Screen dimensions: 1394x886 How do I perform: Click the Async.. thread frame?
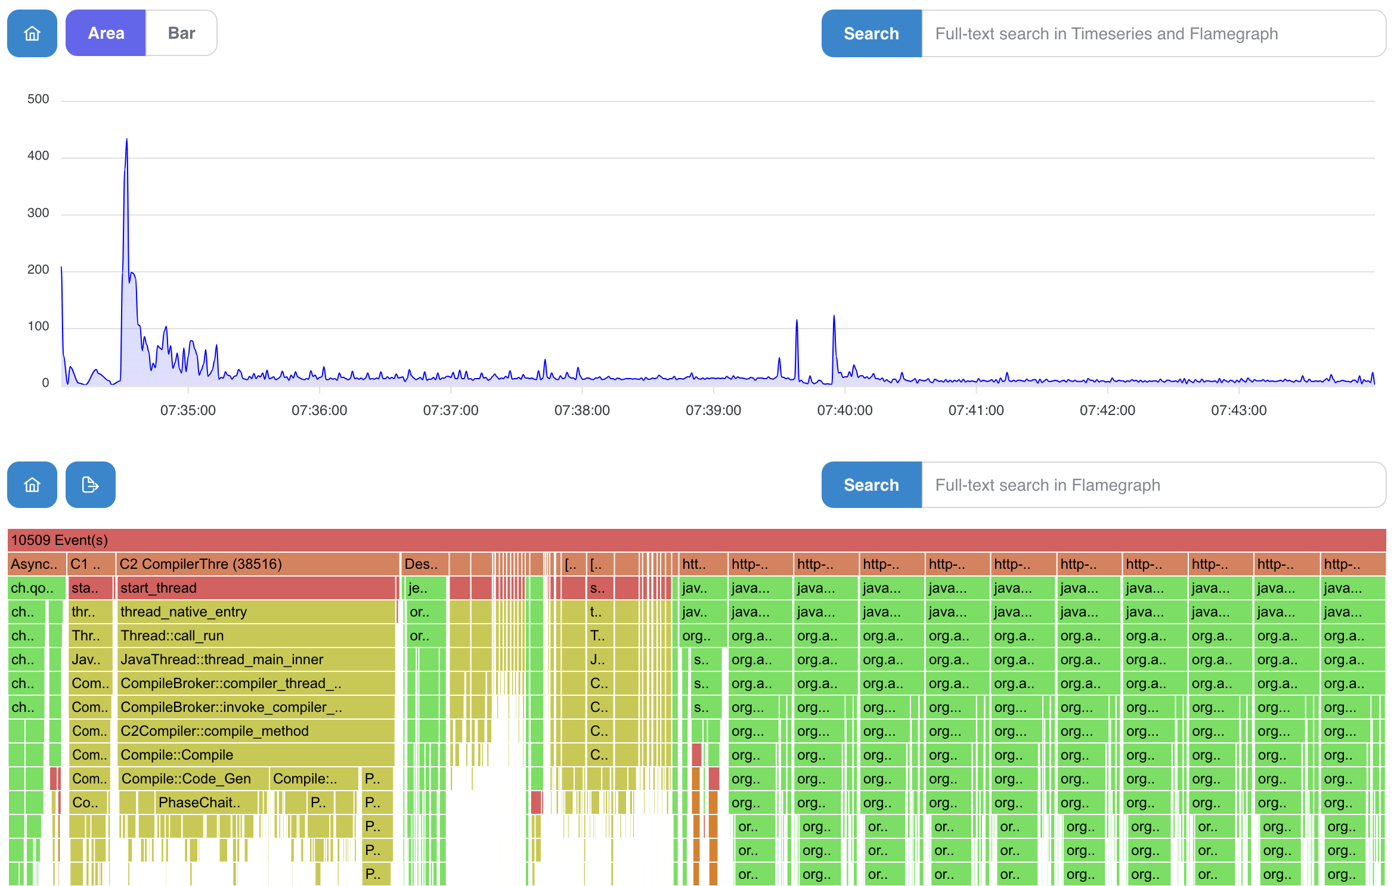pos(36,564)
